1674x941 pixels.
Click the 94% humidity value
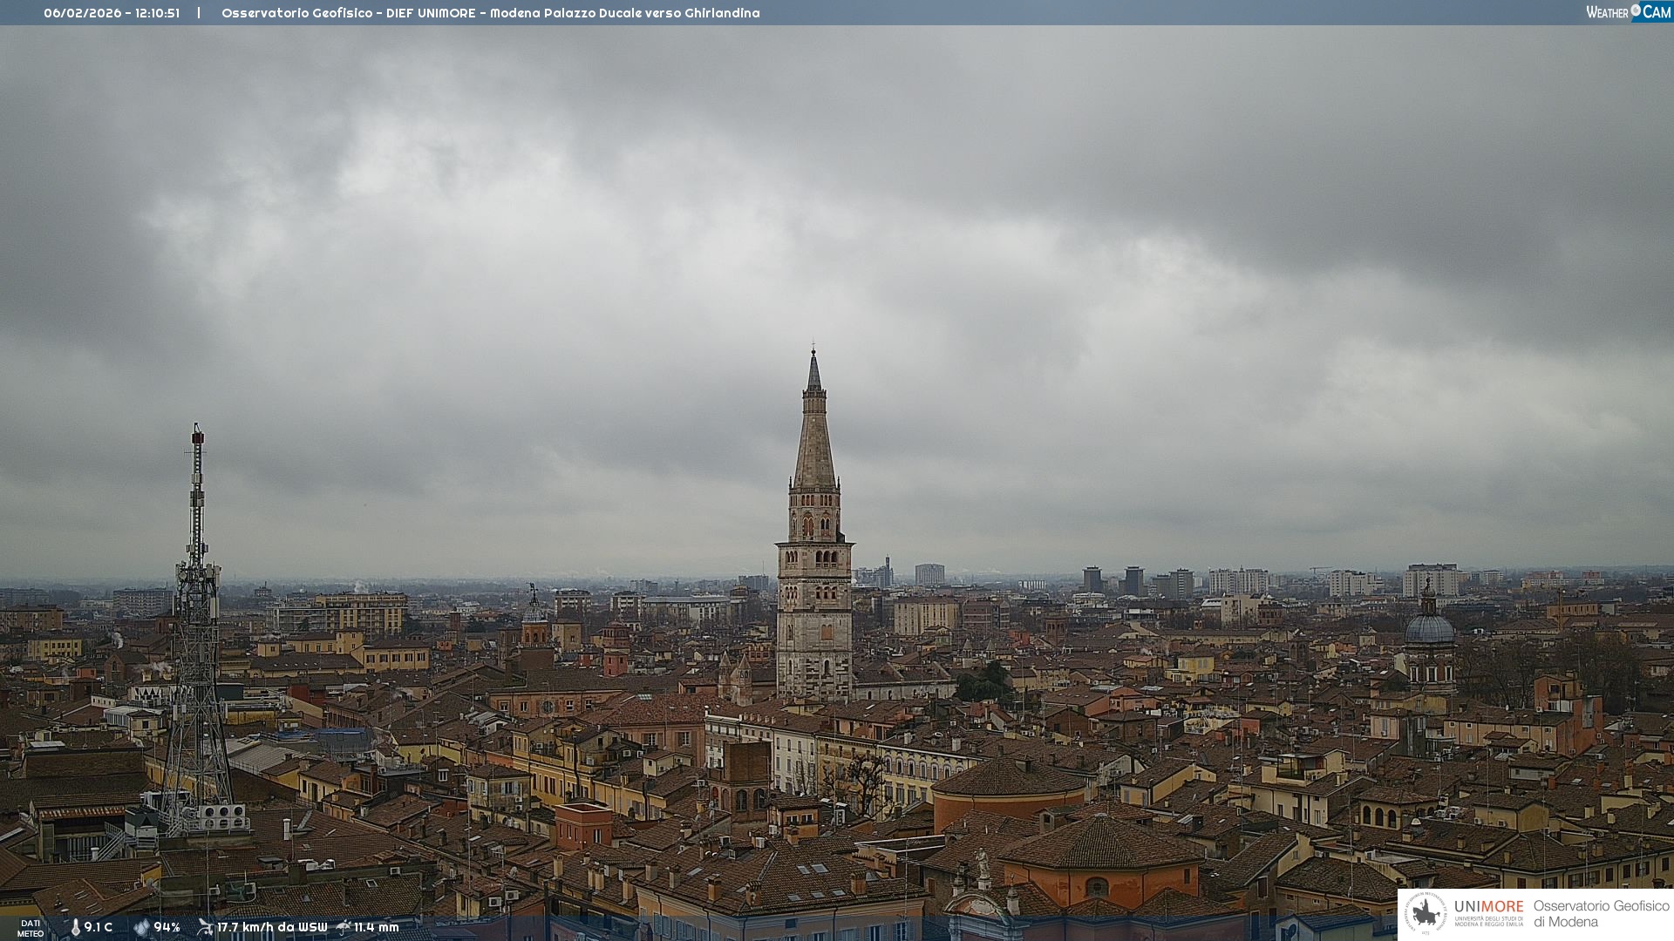tap(167, 928)
